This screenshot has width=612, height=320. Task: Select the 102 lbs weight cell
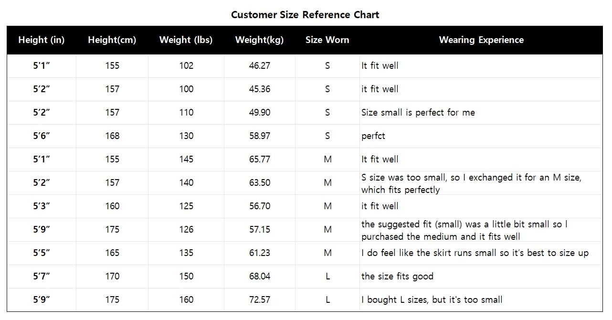pyautogui.click(x=186, y=65)
